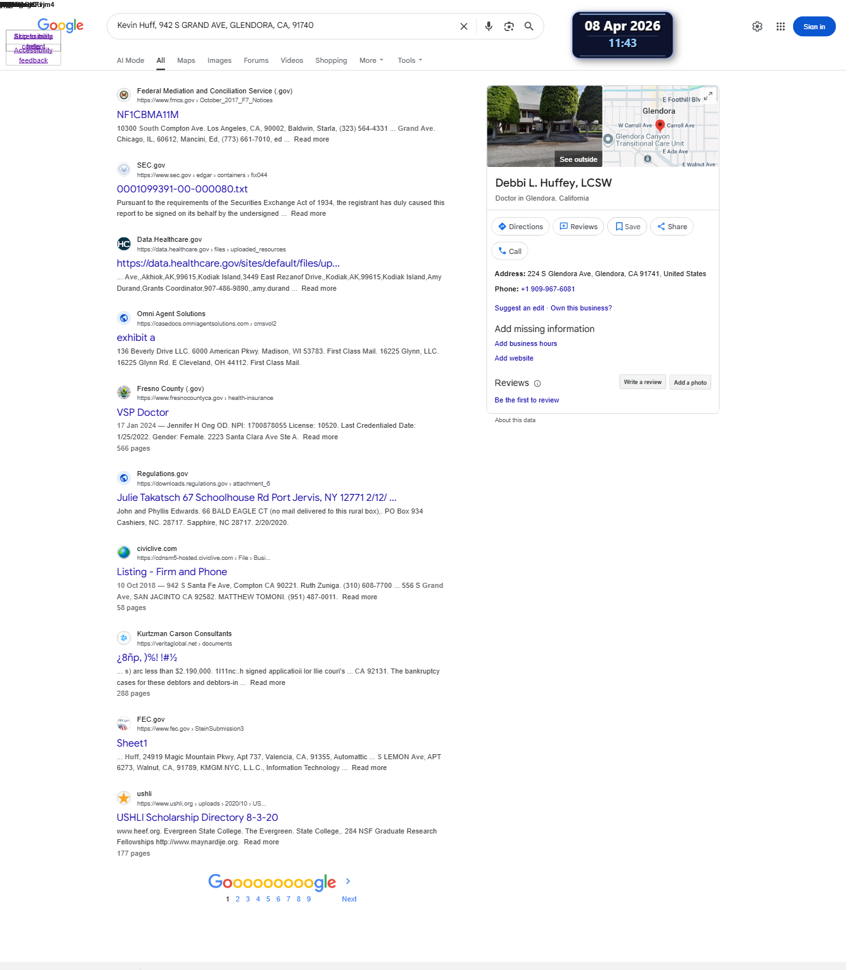Image resolution: width=856 pixels, height=970 pixels.
Task: Click the Call button
Action: click(510, 251)
